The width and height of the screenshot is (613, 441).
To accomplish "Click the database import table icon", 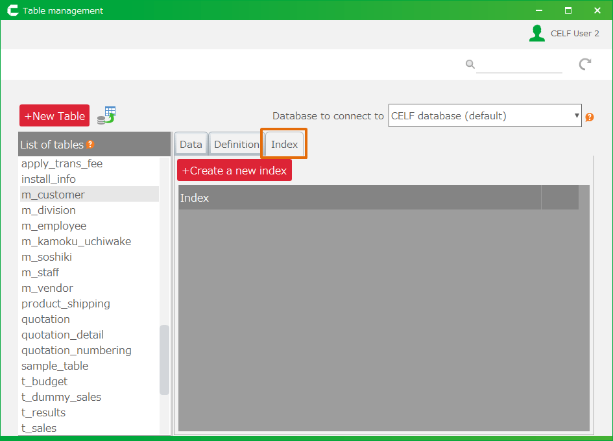I will pyautogui.click(x=106, y=115).
